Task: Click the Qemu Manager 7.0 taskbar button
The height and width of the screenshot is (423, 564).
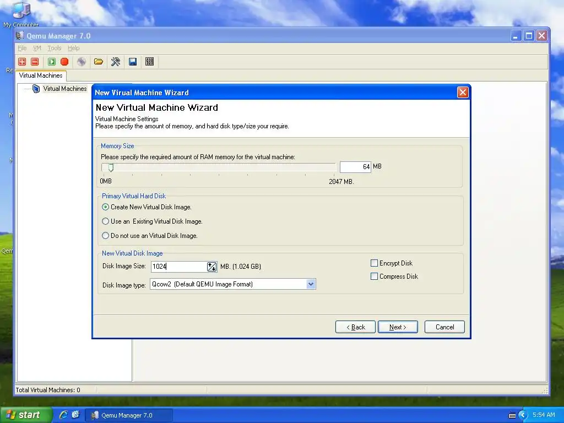Action: click(x=129, y=415)
